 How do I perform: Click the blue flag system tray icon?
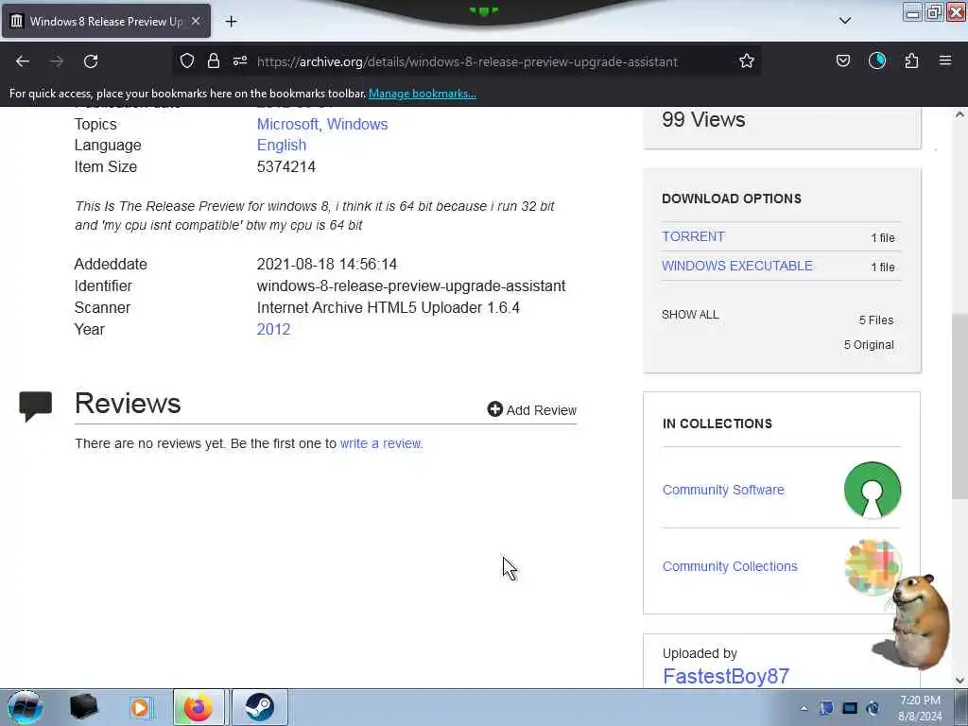[826, 708]
